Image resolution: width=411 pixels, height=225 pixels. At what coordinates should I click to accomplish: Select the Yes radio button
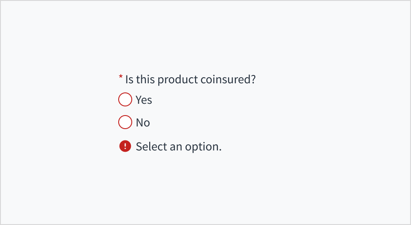[x=125, y=100]
